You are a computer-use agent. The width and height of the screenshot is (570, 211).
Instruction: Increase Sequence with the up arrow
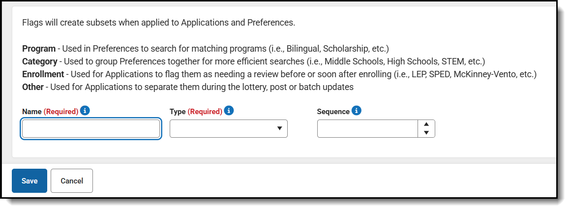point(426,124)
